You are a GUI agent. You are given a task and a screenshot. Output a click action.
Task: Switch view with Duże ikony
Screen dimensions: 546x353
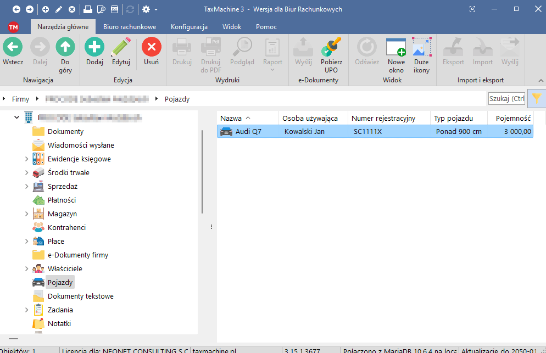pyautogui.click(x=421, y=48)
